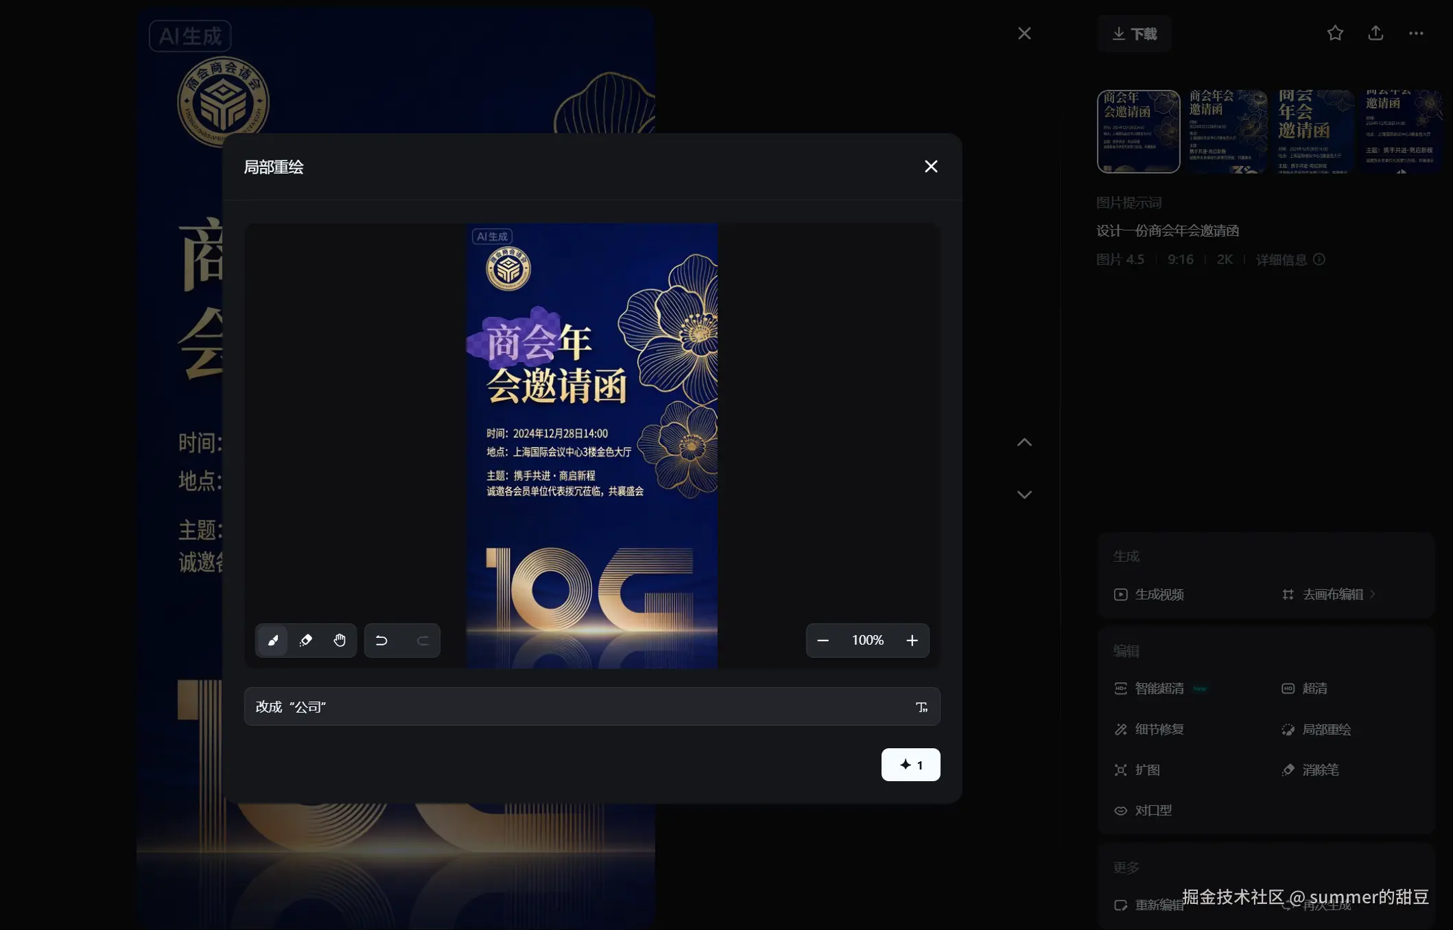Viewport: 1453px width, 930px height.
Task: Click the redo arrow icon
Action: pyautogui.click(x=423, y=641)
